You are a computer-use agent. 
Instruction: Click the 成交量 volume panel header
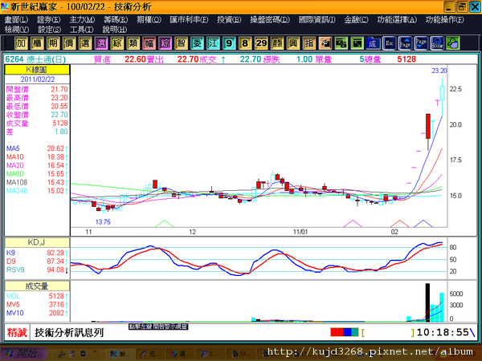pyautogui.click(x=37, y=286)
